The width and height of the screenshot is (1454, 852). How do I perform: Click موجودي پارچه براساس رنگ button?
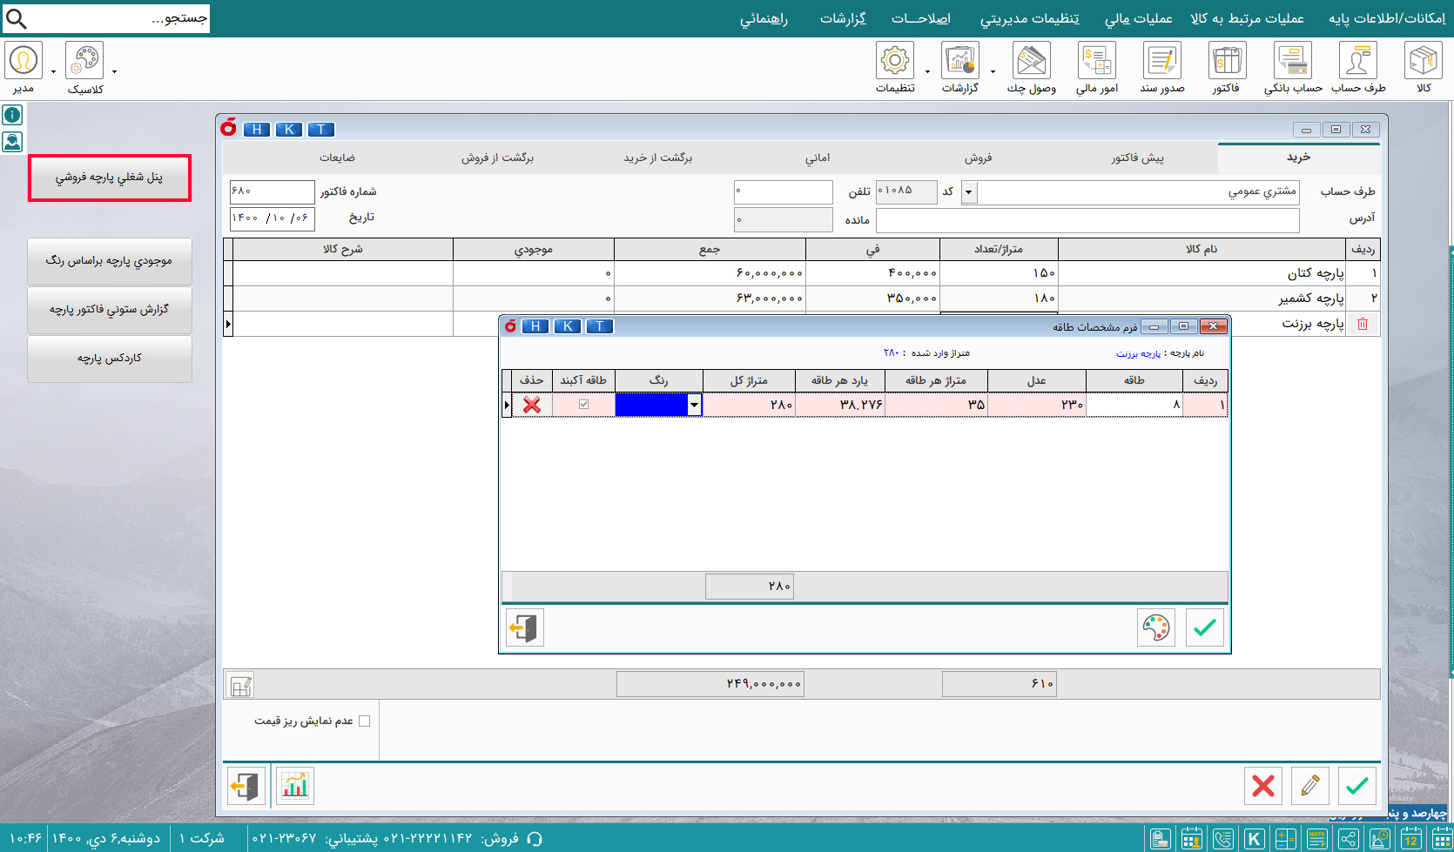110,261
